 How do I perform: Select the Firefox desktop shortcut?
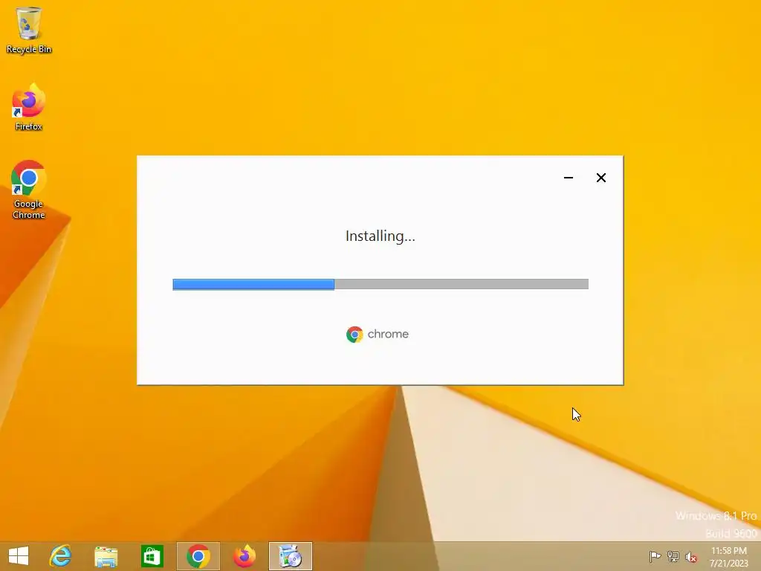pyautogui.click(x=29, y=107)
